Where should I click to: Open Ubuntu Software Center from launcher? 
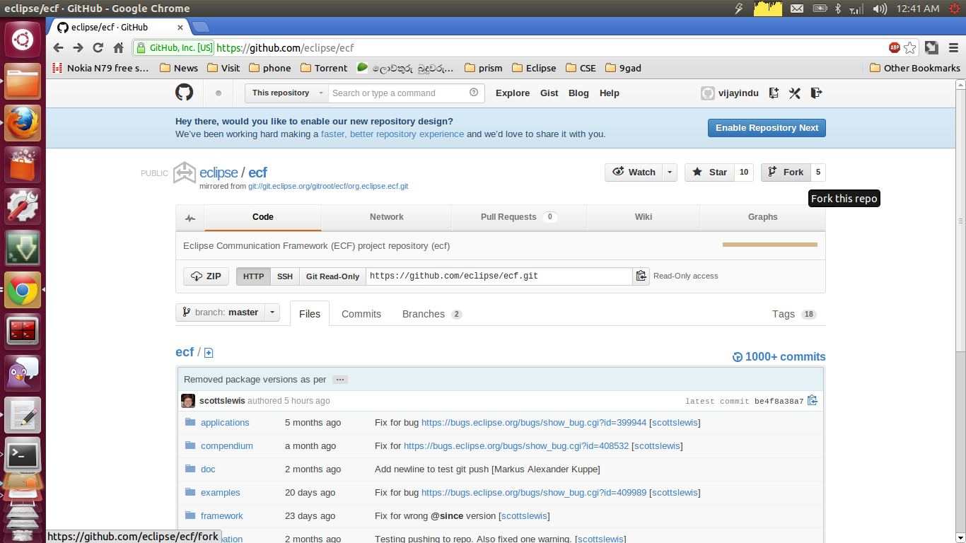coord(23,165)
